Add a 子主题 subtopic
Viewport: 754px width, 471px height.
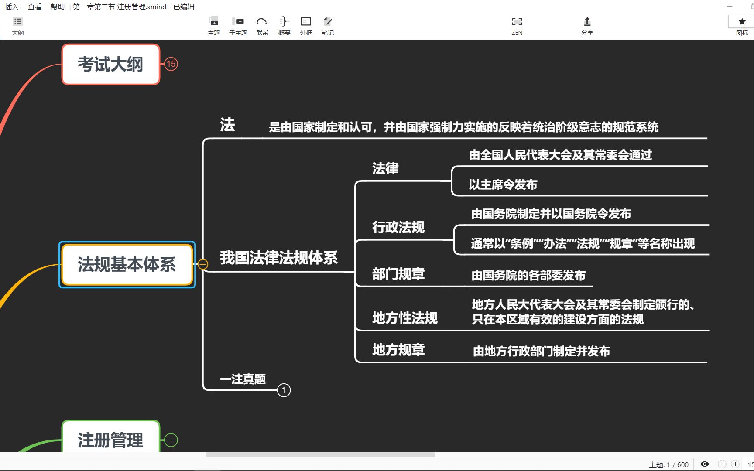coord(238,26)
